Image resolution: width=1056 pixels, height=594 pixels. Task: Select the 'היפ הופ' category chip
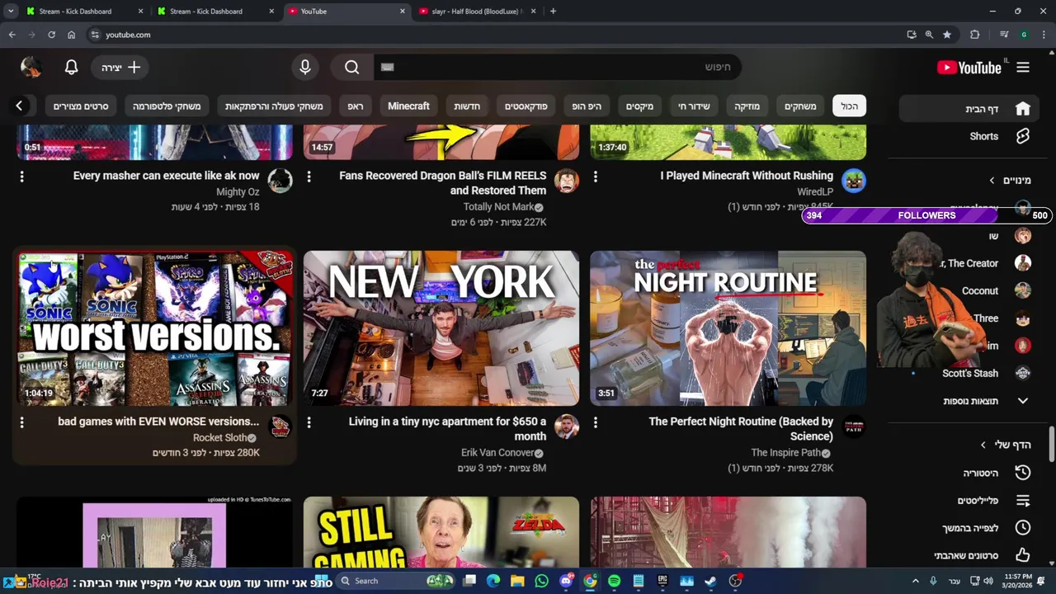[587, 106]
